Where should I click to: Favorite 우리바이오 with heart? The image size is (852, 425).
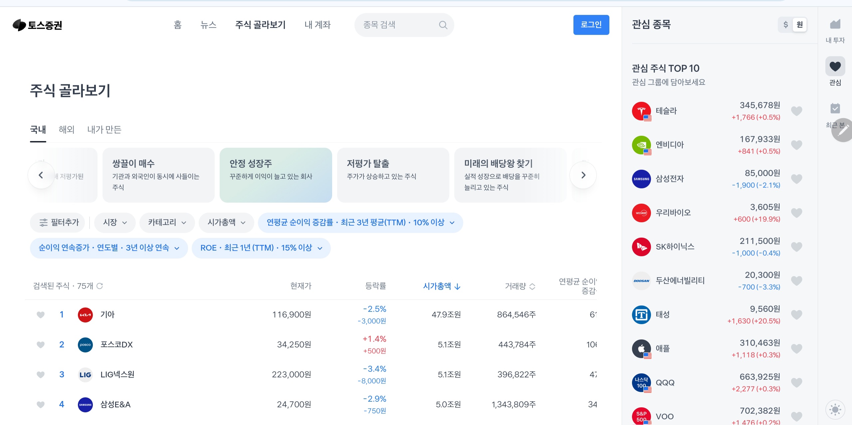796,213
